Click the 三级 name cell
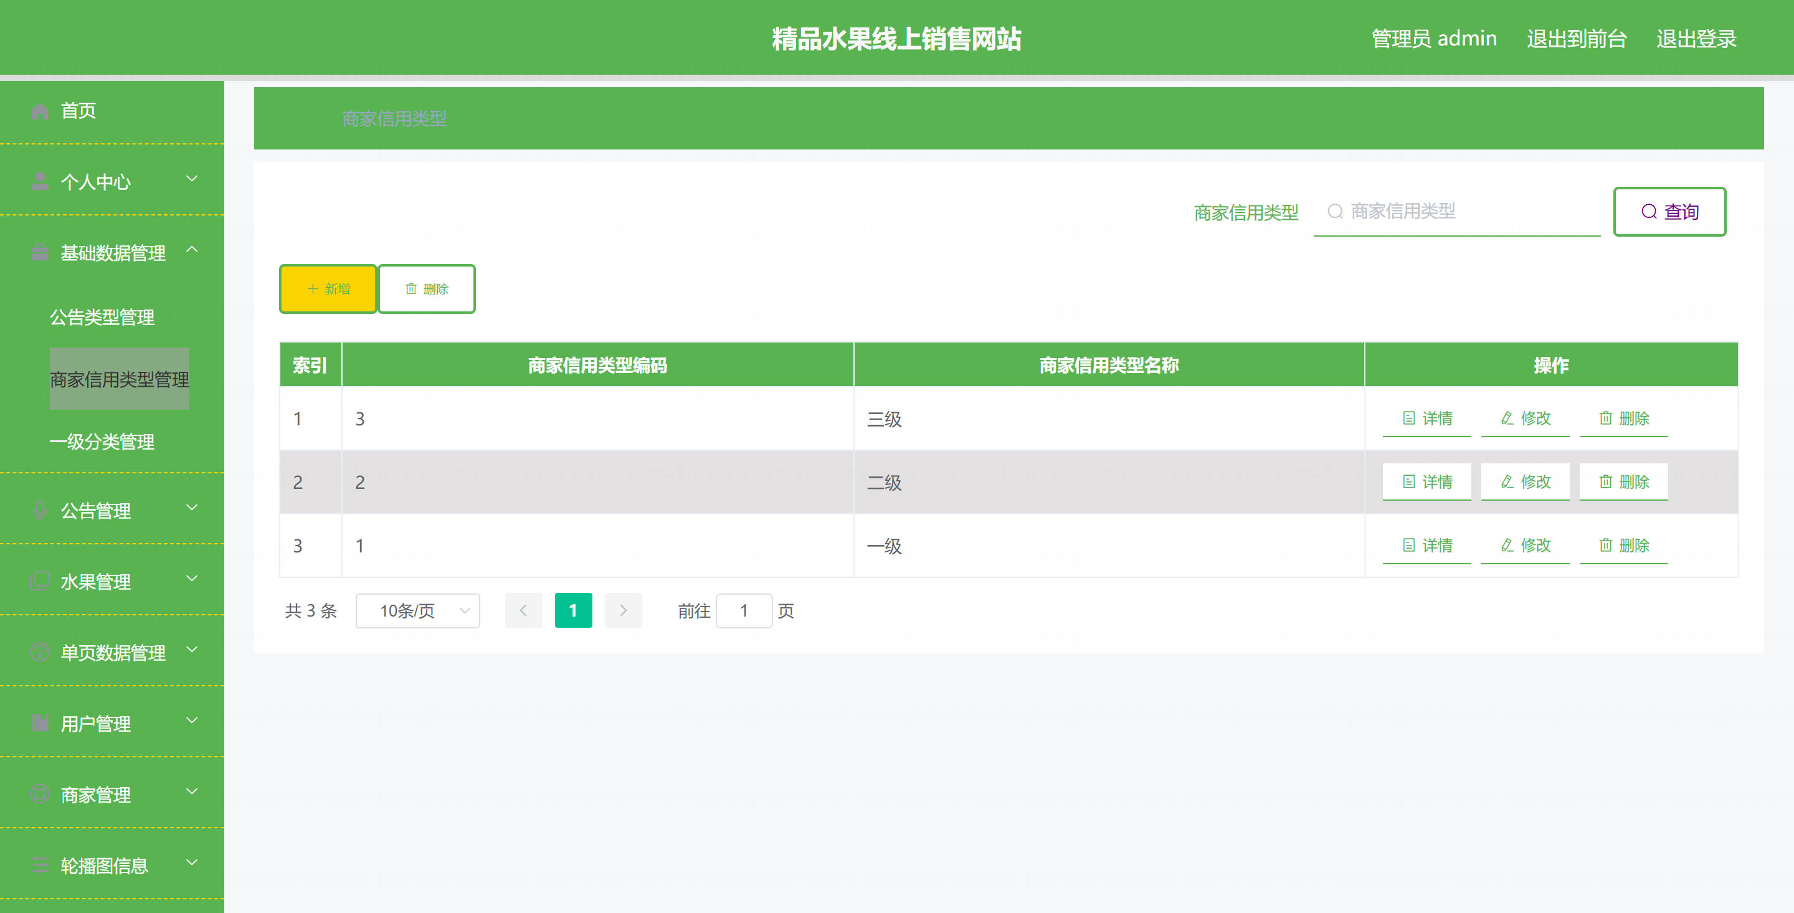This screenshot has width=1794, height=913. 1109,419
